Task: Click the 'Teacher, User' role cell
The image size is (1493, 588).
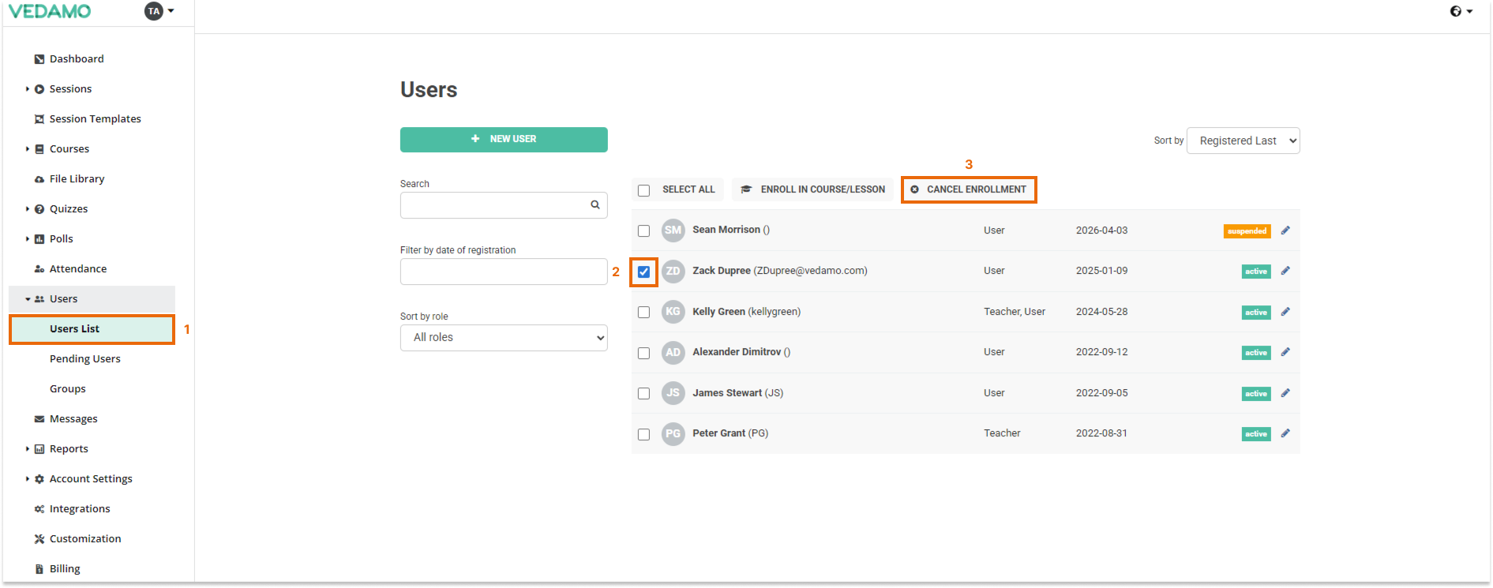Action: 1015,312
